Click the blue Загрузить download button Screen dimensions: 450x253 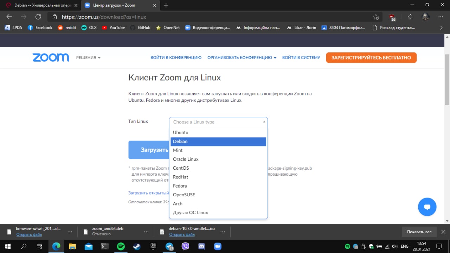(x=149, y=150)
